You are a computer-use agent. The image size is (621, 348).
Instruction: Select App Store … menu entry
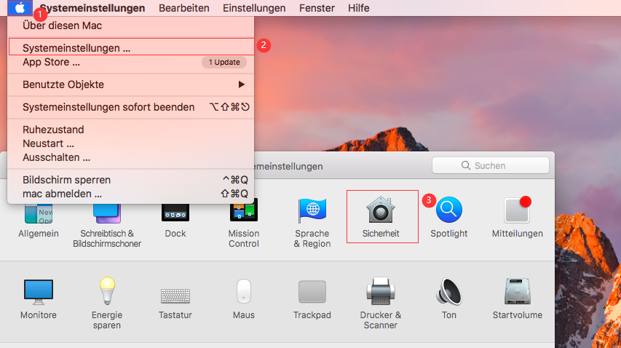pos(51,62)
